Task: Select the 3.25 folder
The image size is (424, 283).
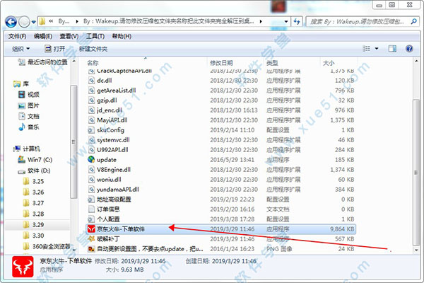Action: [x=33, y=181]
